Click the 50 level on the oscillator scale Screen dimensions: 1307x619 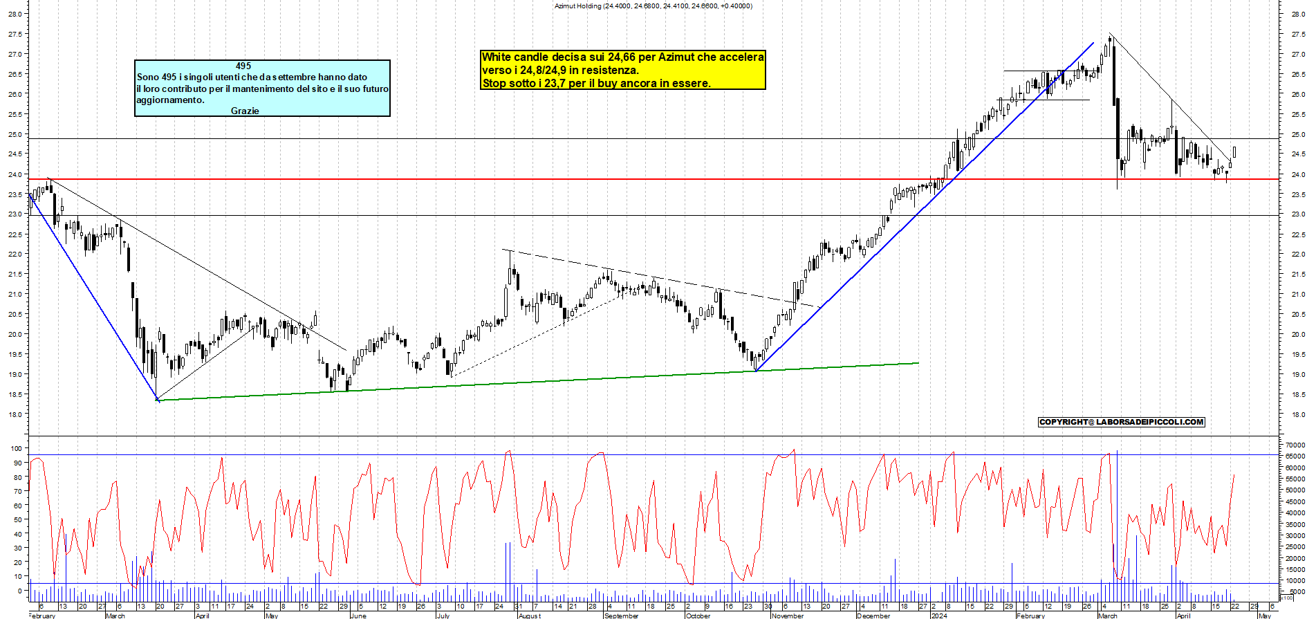tap(19, 520)
